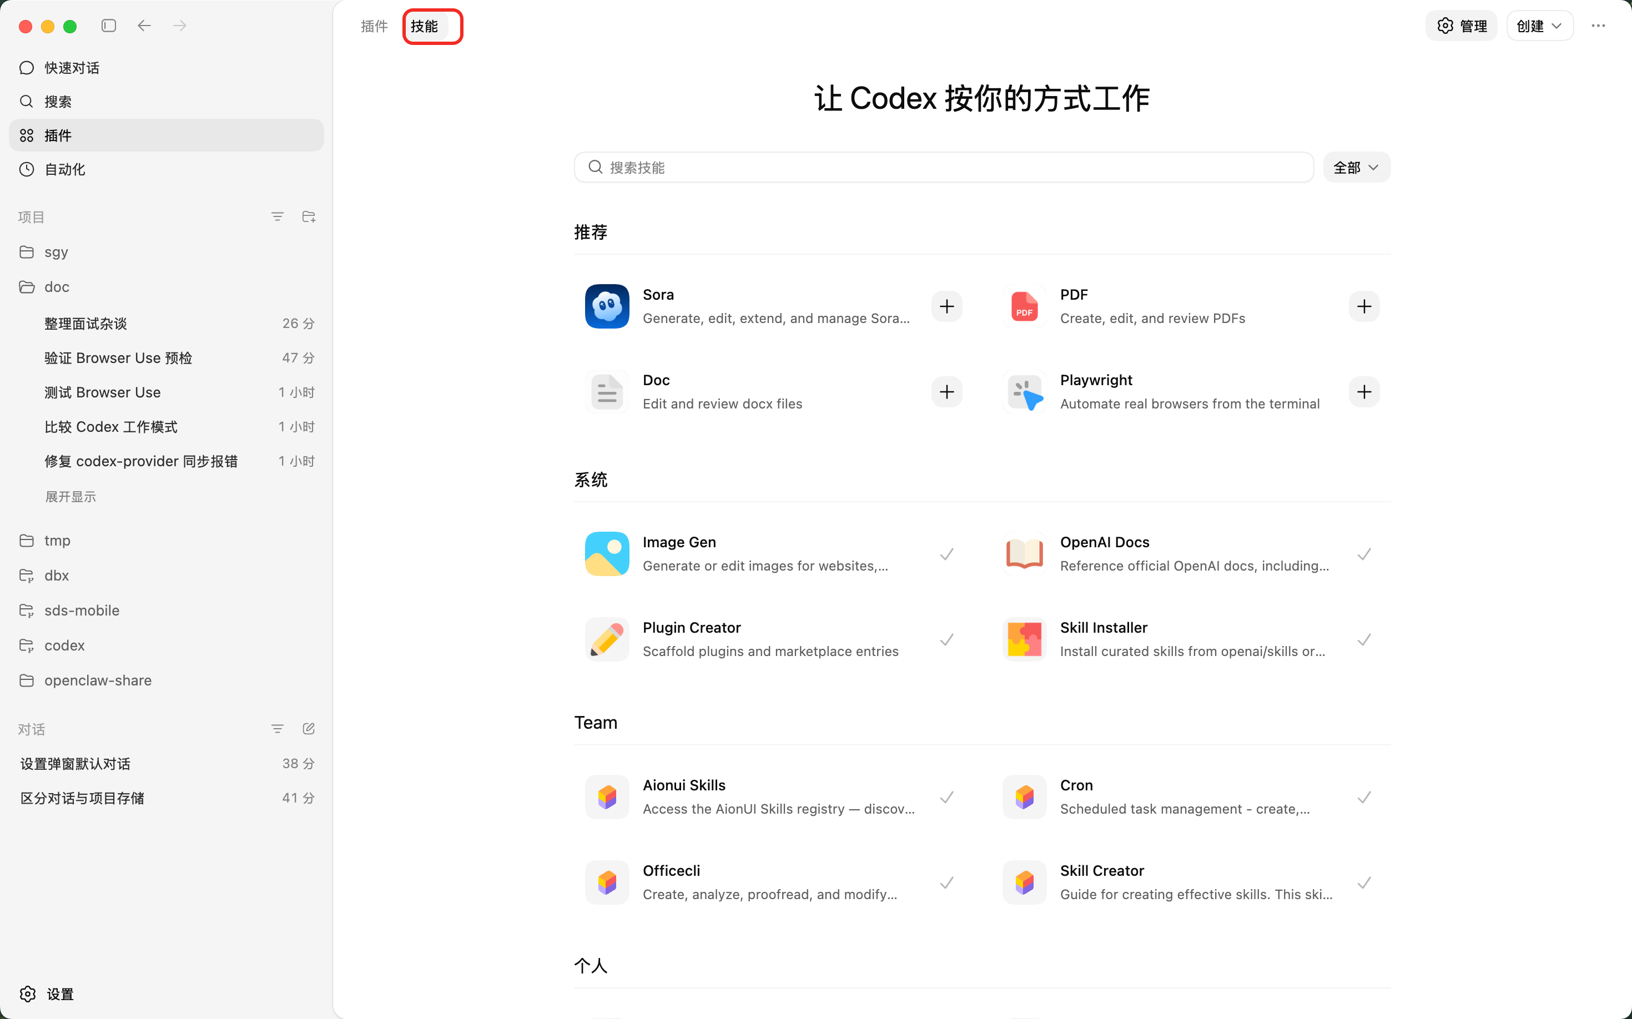The image size is (1632, 1019).
Task: Toggle the sidebar panel icon
Action: click(x=109, y=26)
